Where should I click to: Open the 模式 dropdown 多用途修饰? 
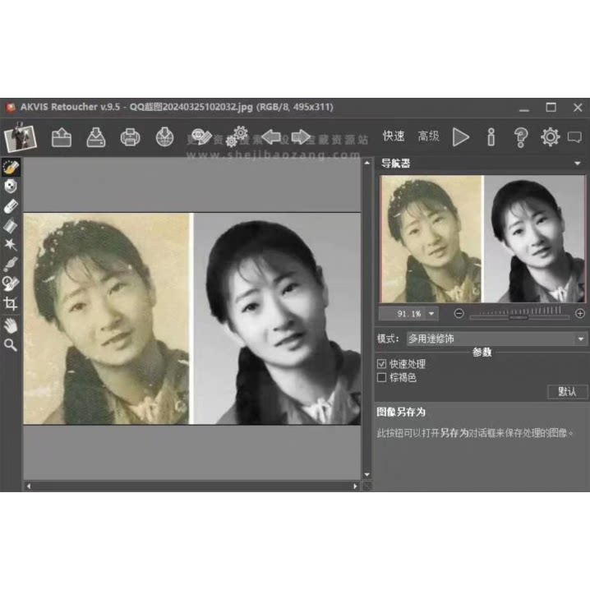496,339
